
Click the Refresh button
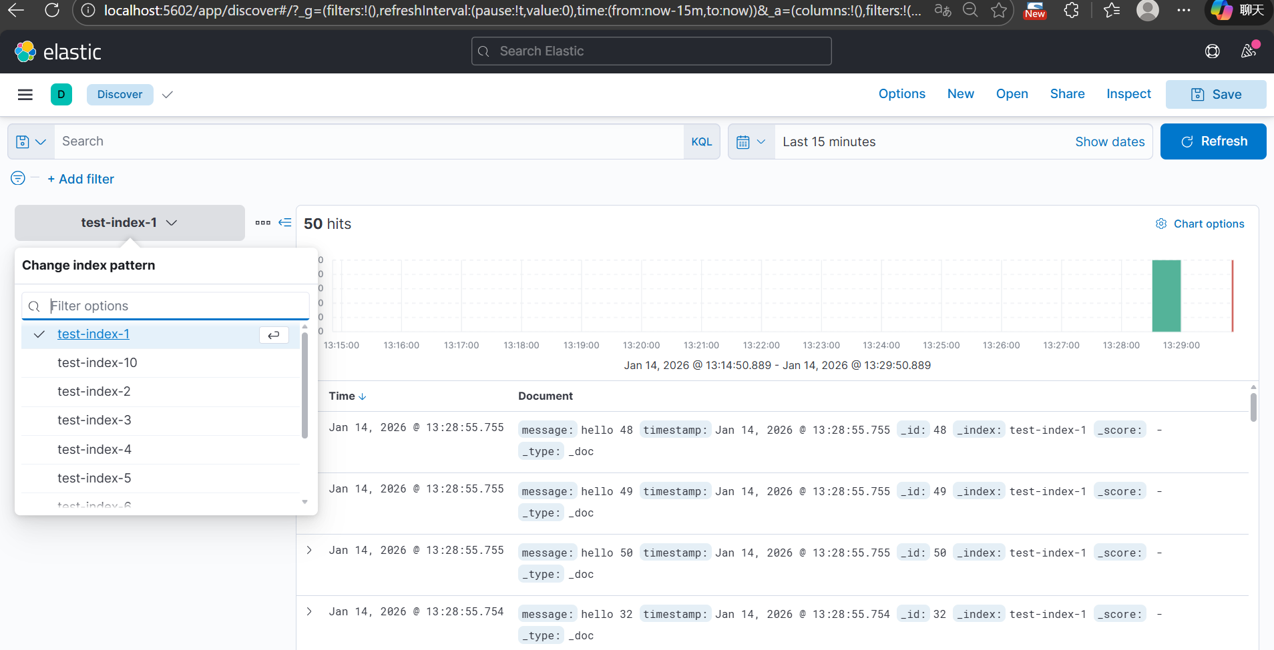coord(1213,141)
